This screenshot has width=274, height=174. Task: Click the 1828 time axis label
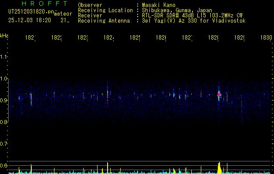[x=213, y=38]
